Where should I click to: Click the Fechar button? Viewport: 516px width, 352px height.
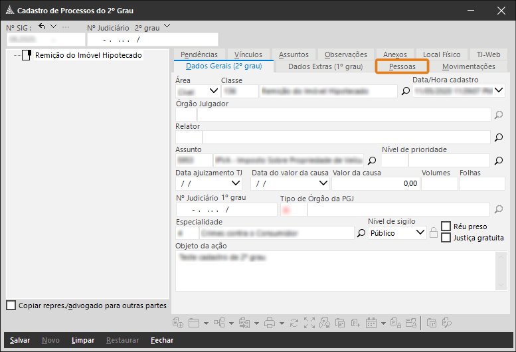click(x=162, y=340)
